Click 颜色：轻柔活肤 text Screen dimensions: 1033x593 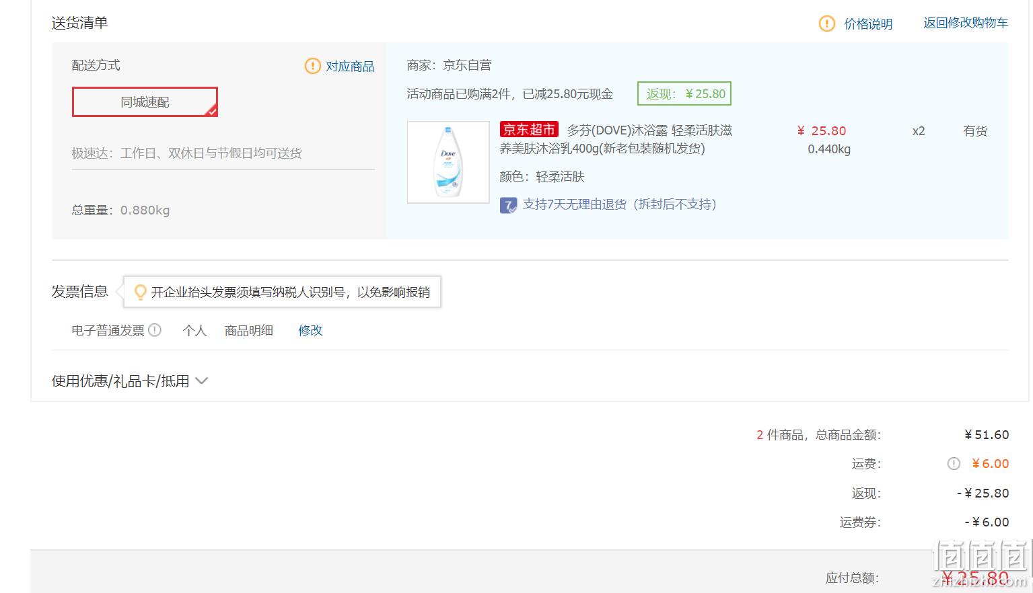542,177
